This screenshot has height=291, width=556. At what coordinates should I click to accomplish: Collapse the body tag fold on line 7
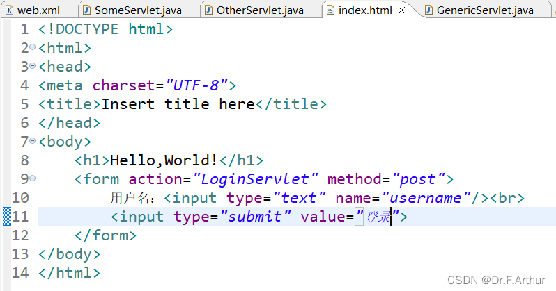click(33, 141)
